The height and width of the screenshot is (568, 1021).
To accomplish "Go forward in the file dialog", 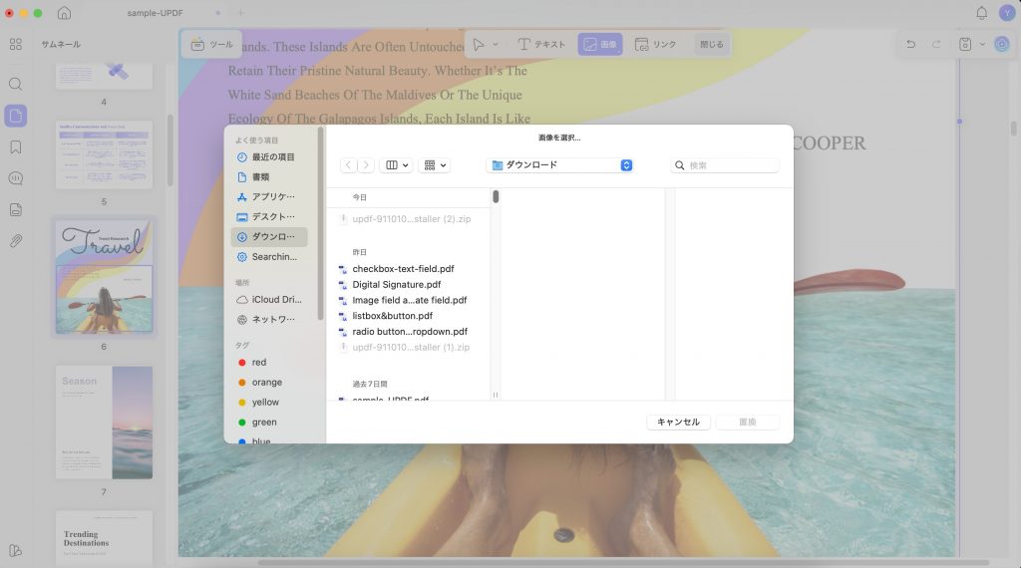I will (366, 165).
